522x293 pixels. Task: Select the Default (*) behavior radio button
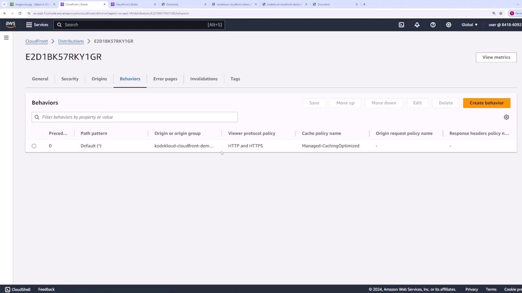[34, 146]
